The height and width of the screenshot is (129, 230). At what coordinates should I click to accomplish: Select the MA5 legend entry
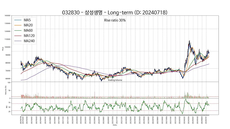point(23,20)
